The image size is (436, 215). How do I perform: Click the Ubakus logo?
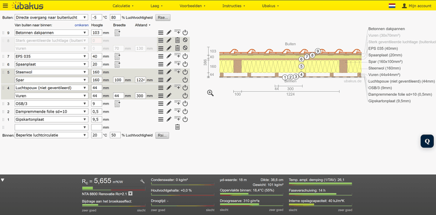28,5
